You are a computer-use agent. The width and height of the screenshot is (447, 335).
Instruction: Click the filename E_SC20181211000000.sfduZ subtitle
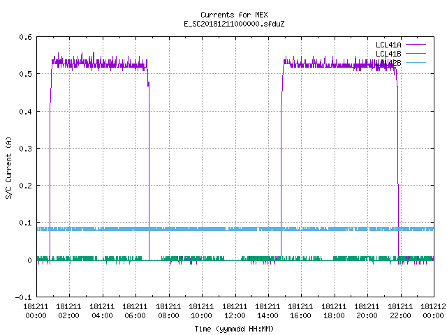(234, 24)
